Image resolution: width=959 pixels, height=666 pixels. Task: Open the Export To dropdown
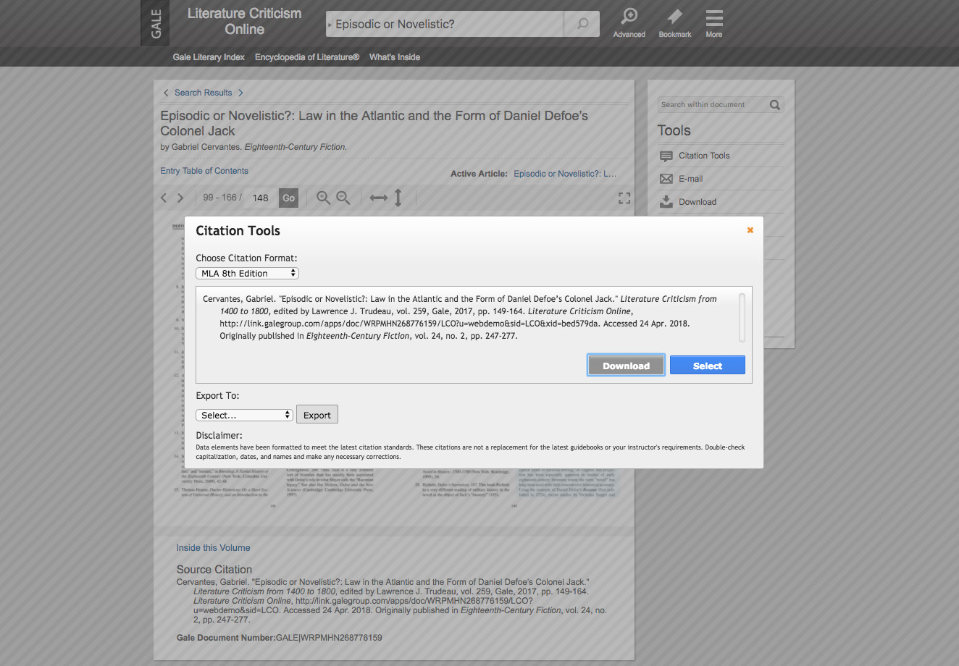click(x=244, y=415)
